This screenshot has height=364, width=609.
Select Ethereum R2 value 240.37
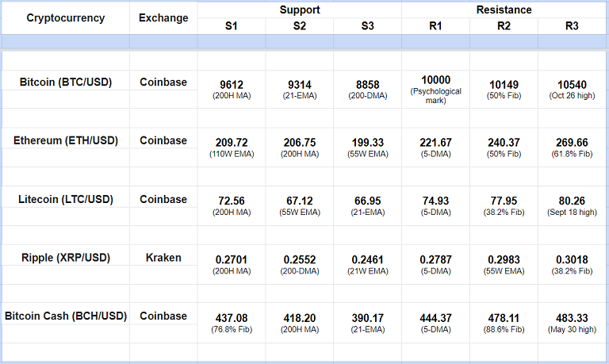[x=504, y=143]
